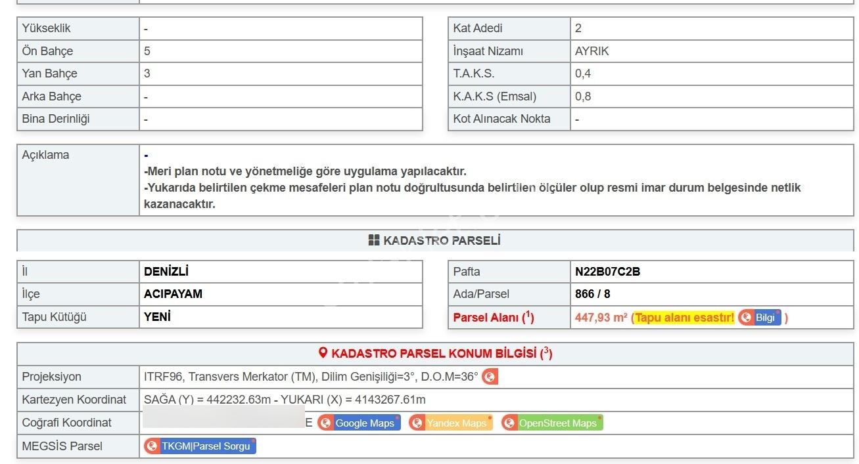Image resolution: width=859 pixels, height=464 pixels.
Task: Click the Açıklama label cell
Action: pyautogui.click(x=78, y=180)
